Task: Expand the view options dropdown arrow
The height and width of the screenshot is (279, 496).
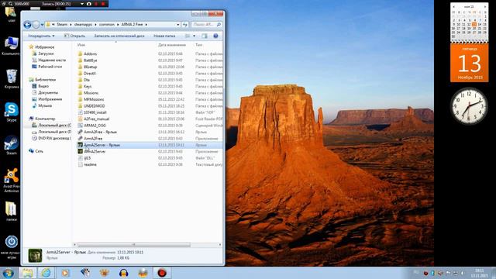Action: (195, 36)
